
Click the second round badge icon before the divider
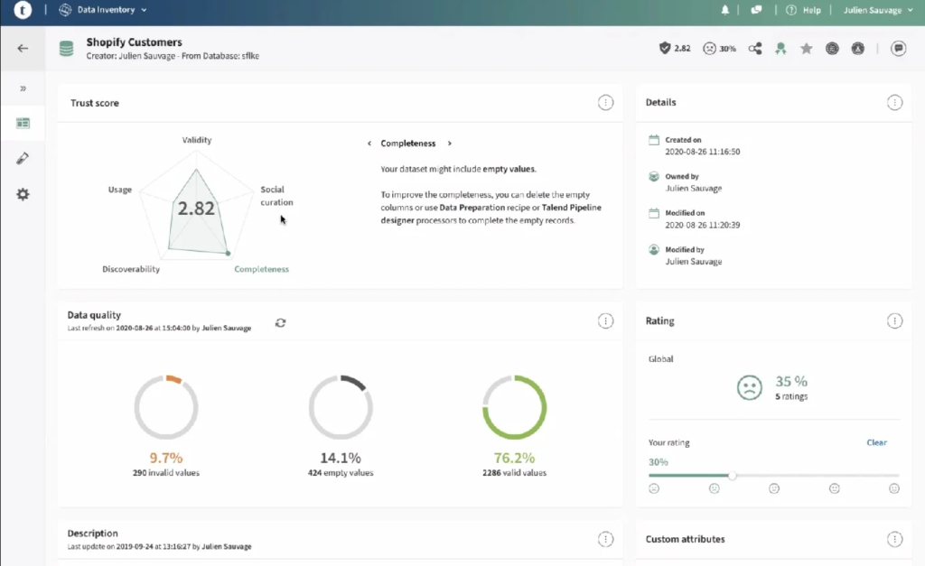pos(858,49)
